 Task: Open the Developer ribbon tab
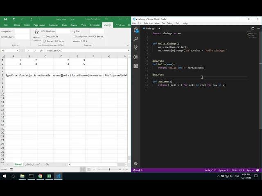point(95,25)
